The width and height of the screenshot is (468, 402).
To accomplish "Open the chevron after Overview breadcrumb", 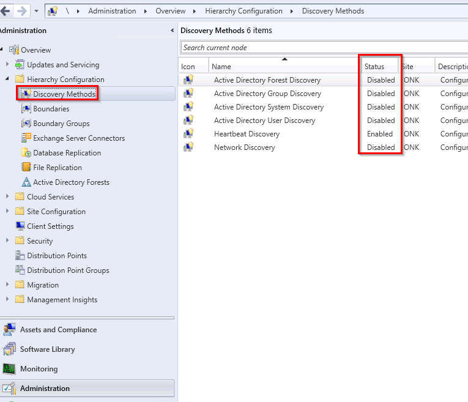I will [195, 12].
